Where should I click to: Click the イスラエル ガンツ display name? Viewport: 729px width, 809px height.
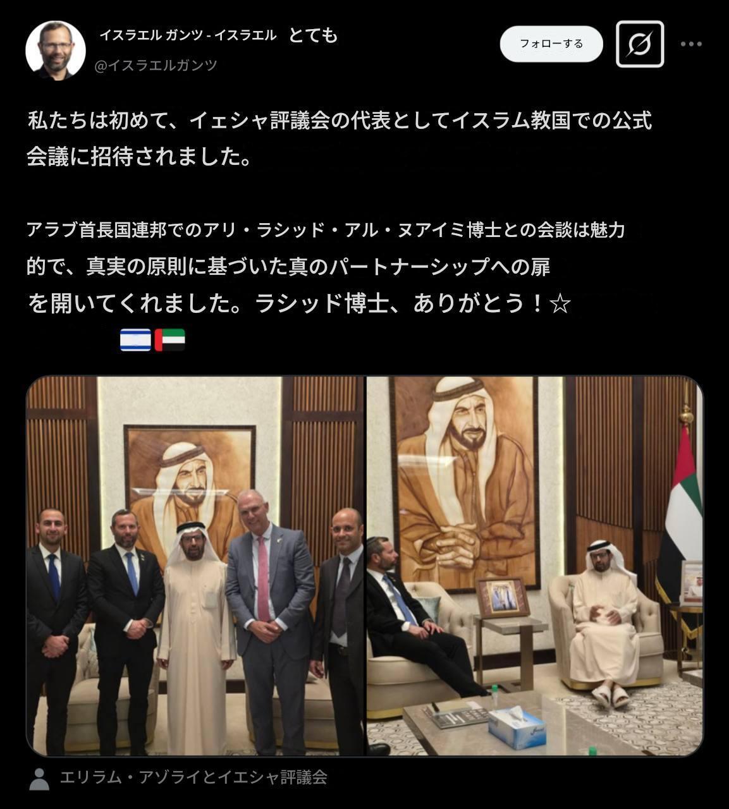click(188, 35)
